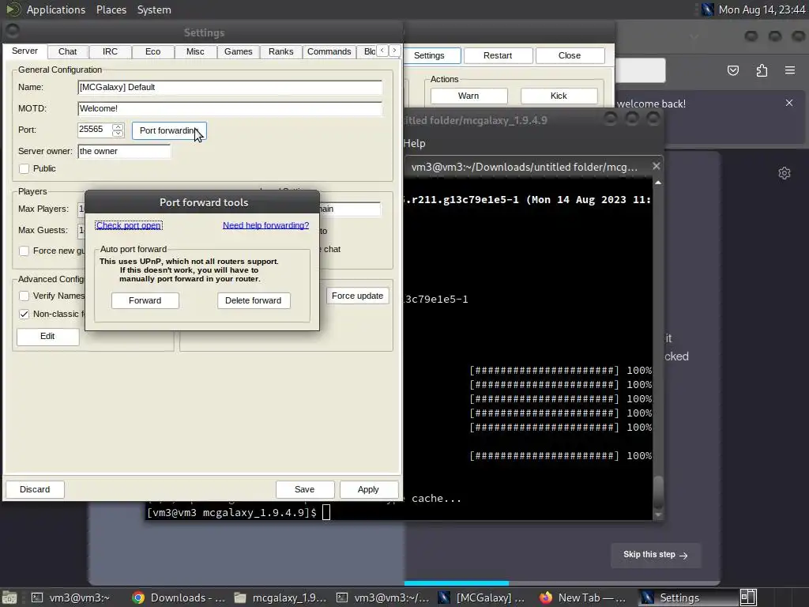Switch to the Chat tab

67,51
